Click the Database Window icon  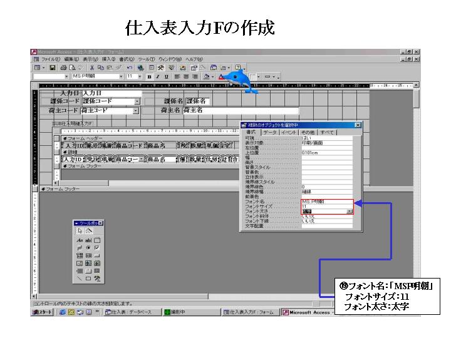coord(214,68)
